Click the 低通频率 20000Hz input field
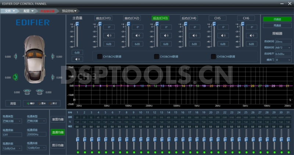 coord(36,134)
